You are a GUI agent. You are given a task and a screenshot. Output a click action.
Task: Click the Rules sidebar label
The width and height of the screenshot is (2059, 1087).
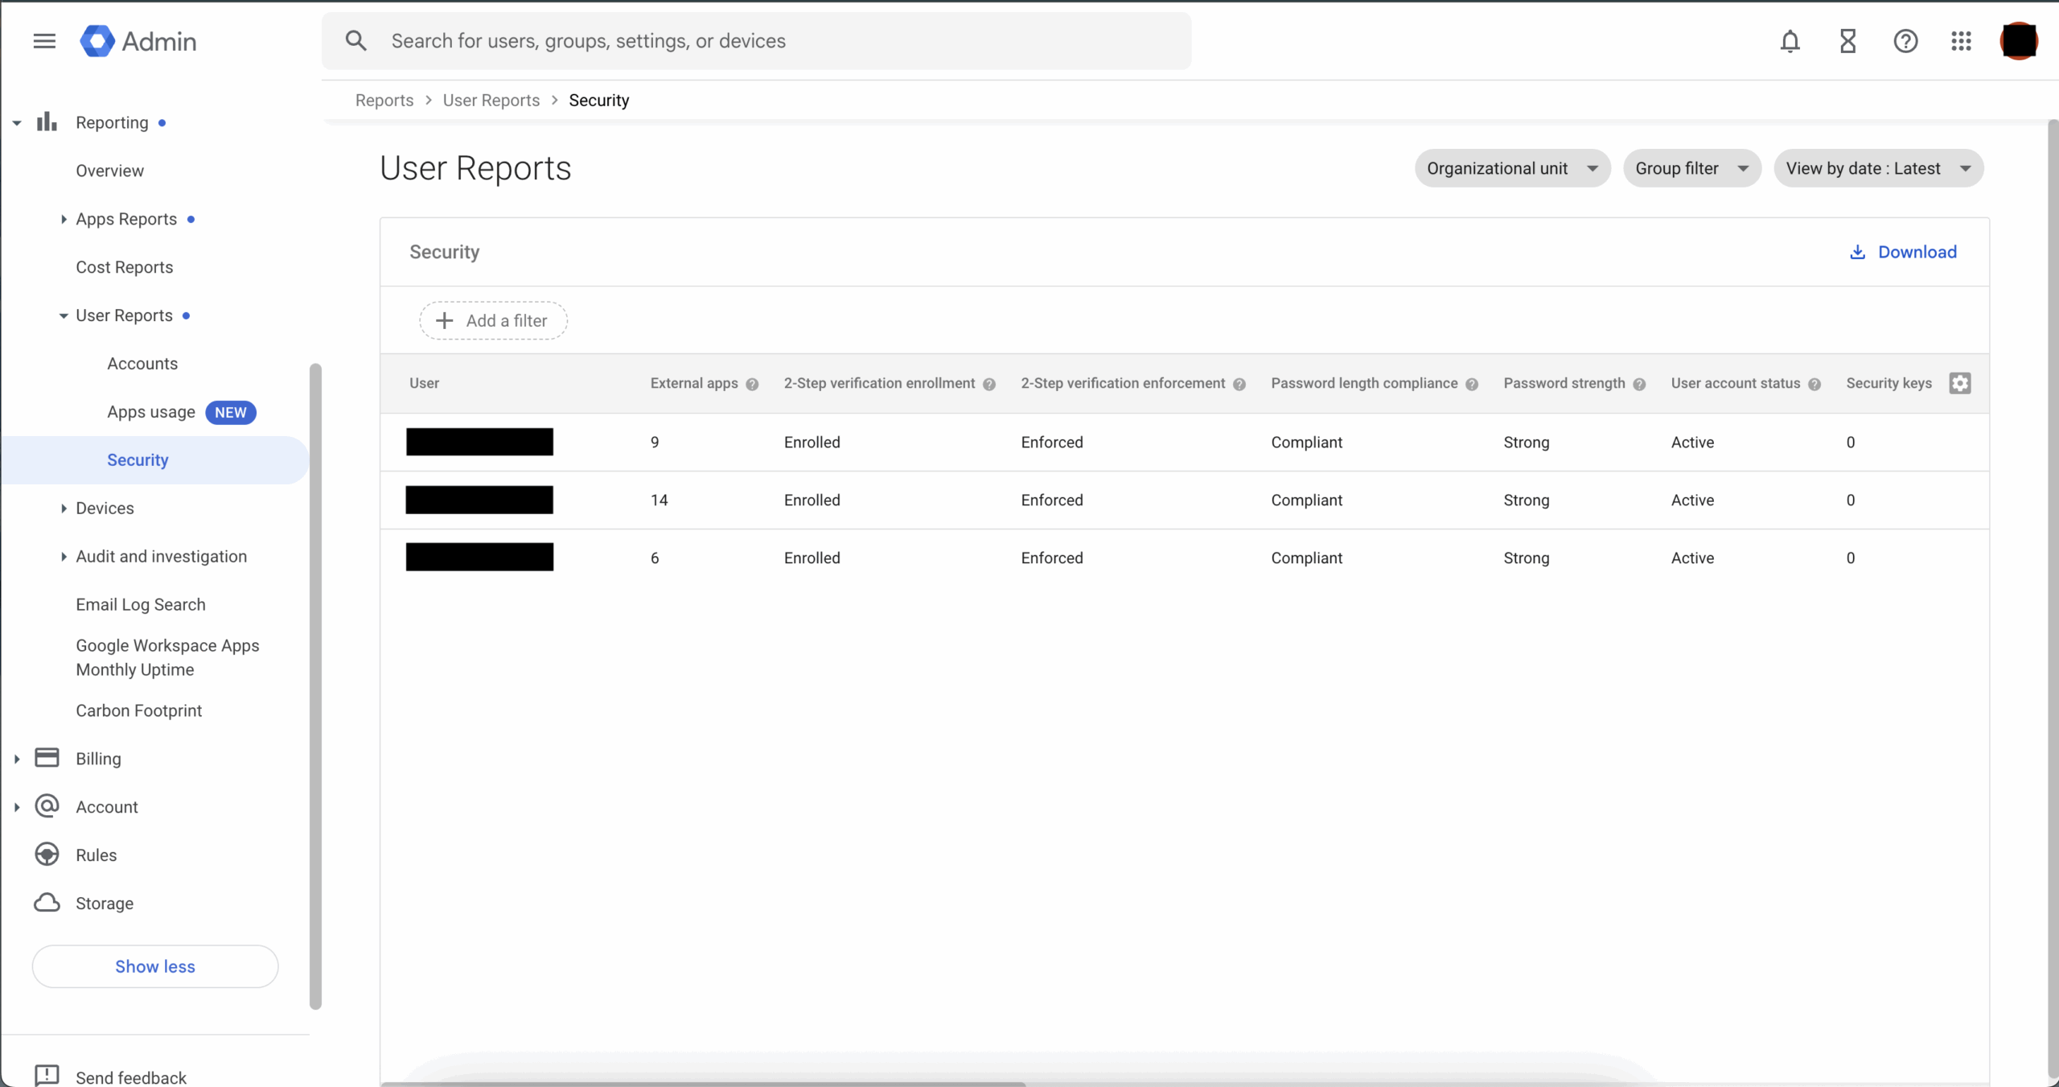coord(97,854)
